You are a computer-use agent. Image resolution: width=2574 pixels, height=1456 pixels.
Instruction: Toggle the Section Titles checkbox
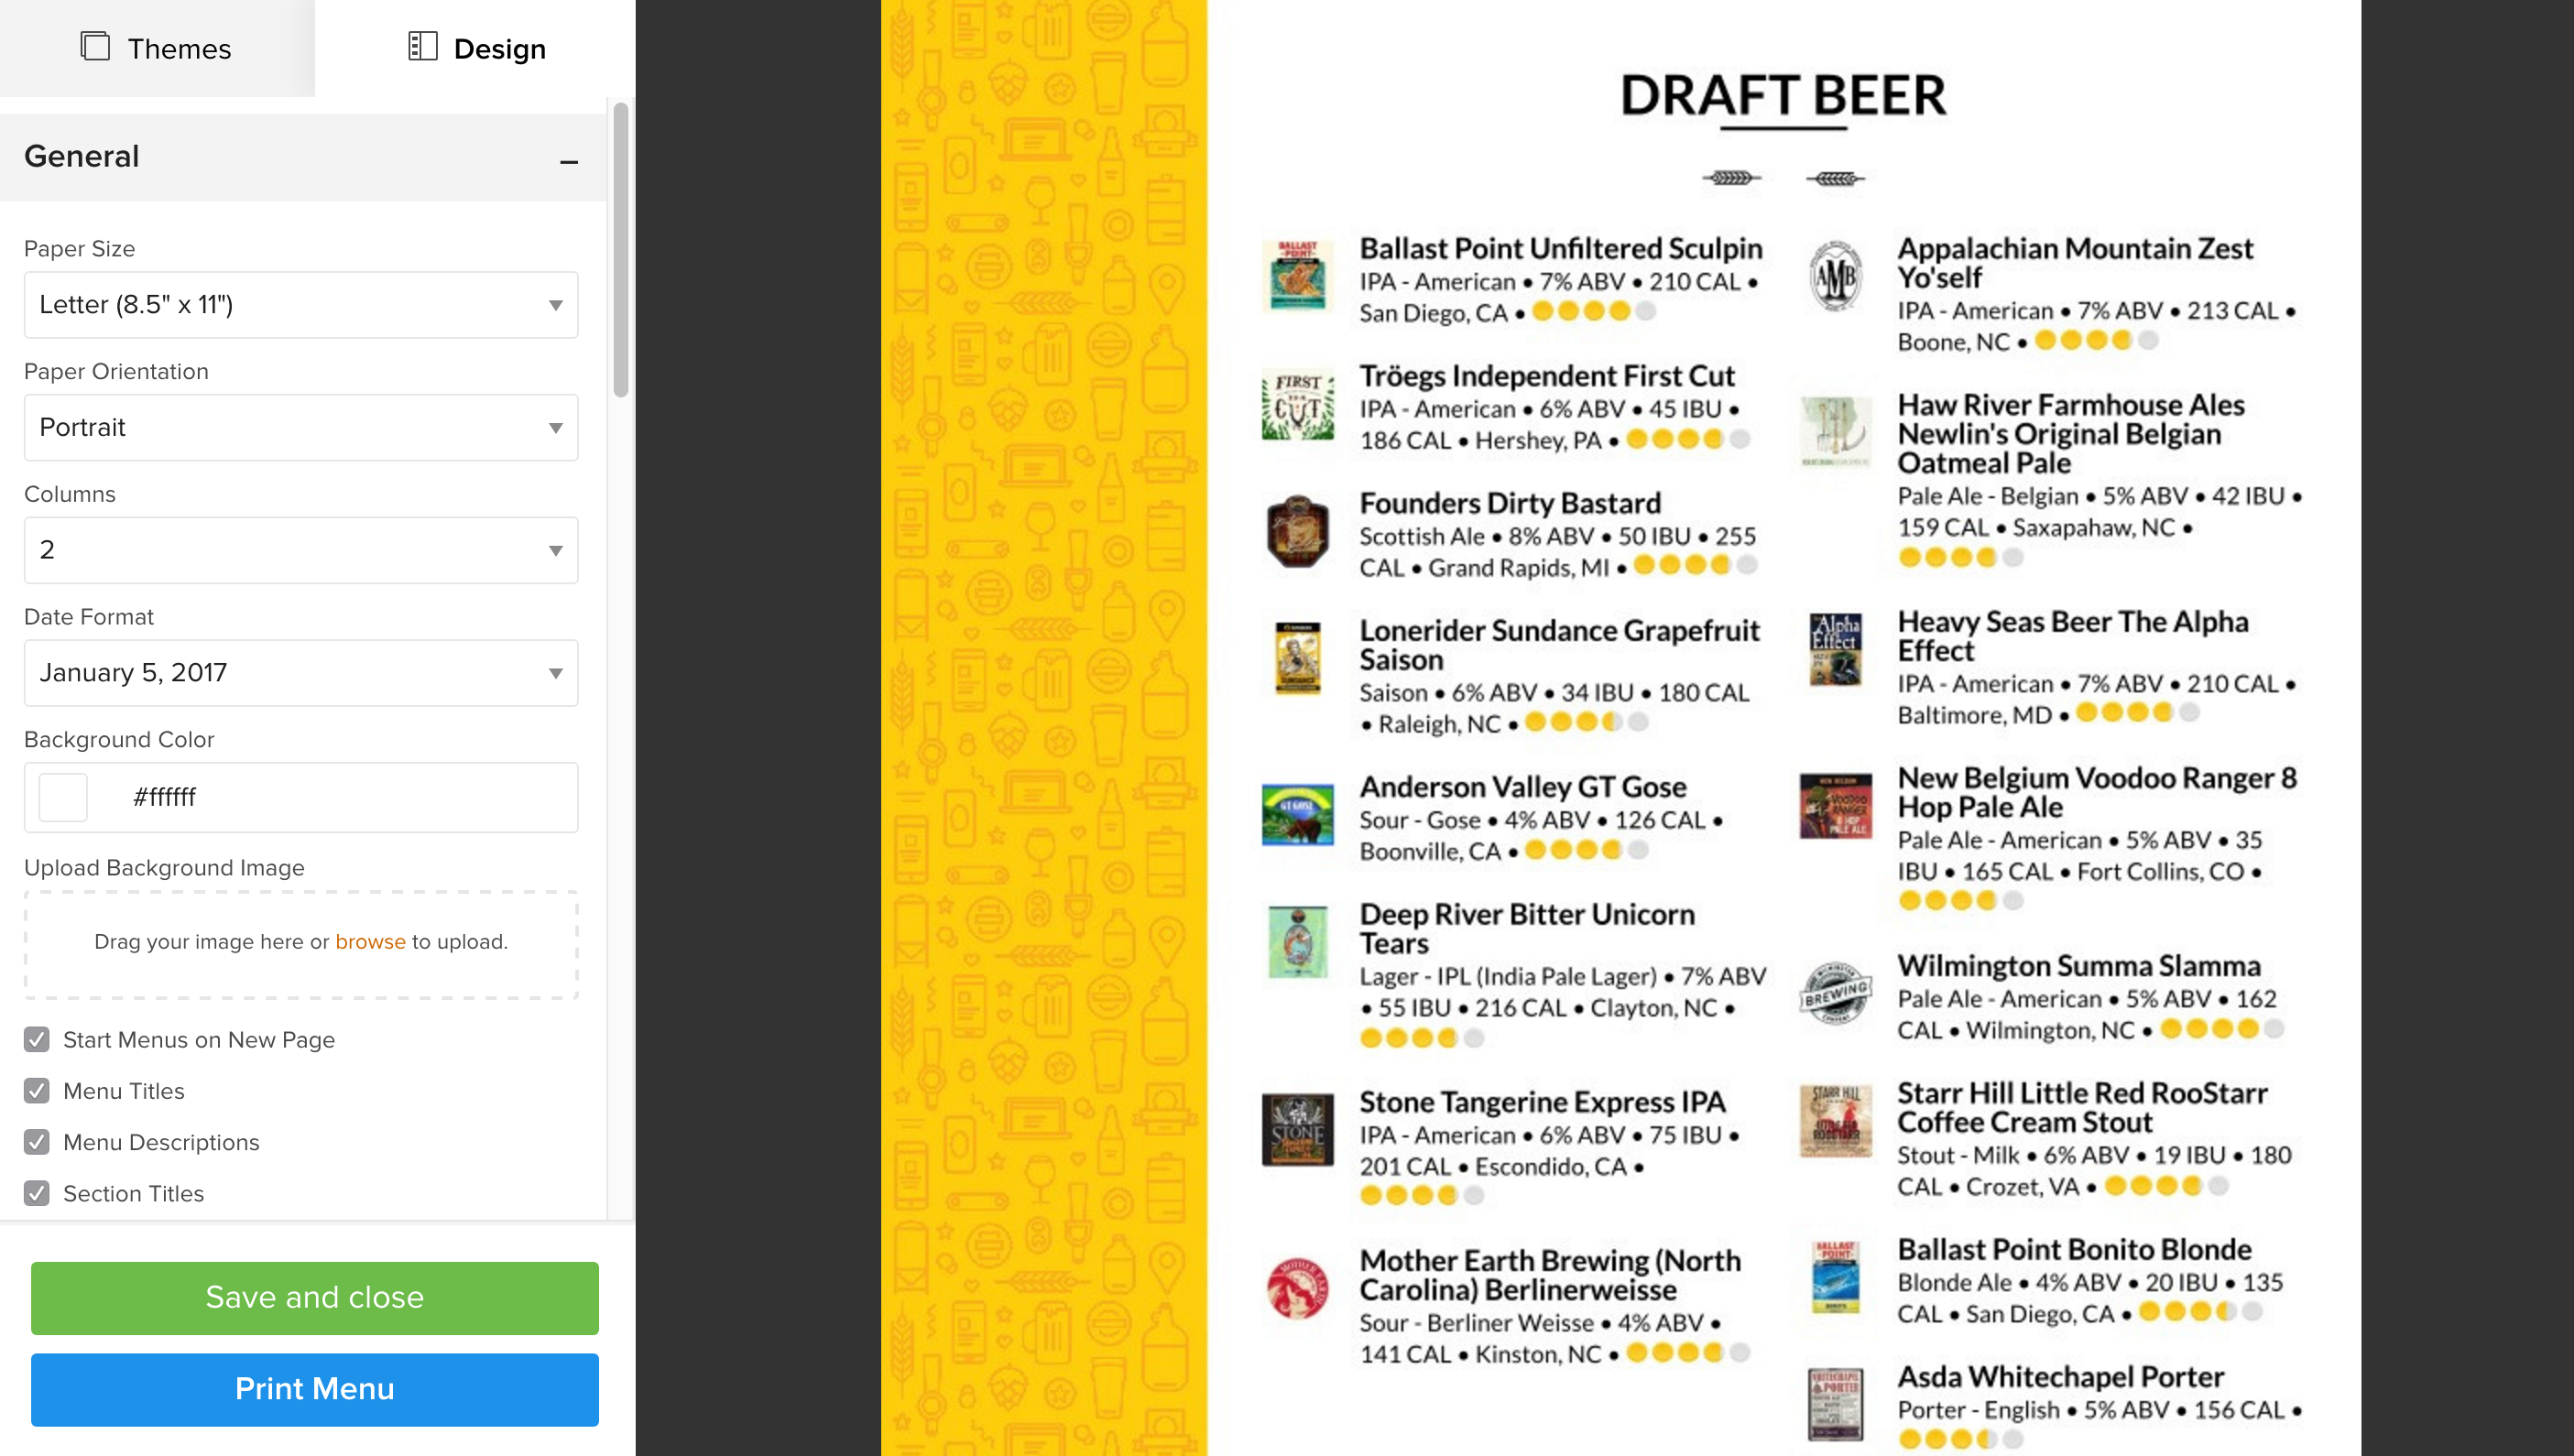tap(36, 1192)
